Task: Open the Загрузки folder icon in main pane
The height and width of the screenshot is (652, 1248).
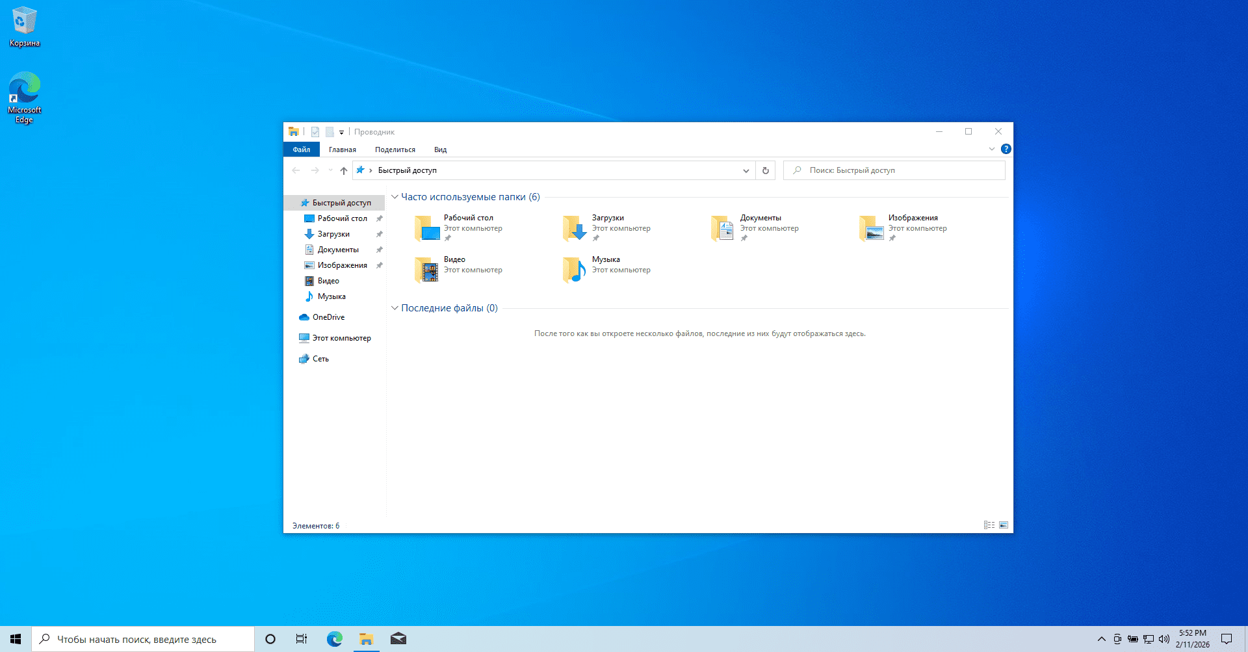Action: [574, 228]
